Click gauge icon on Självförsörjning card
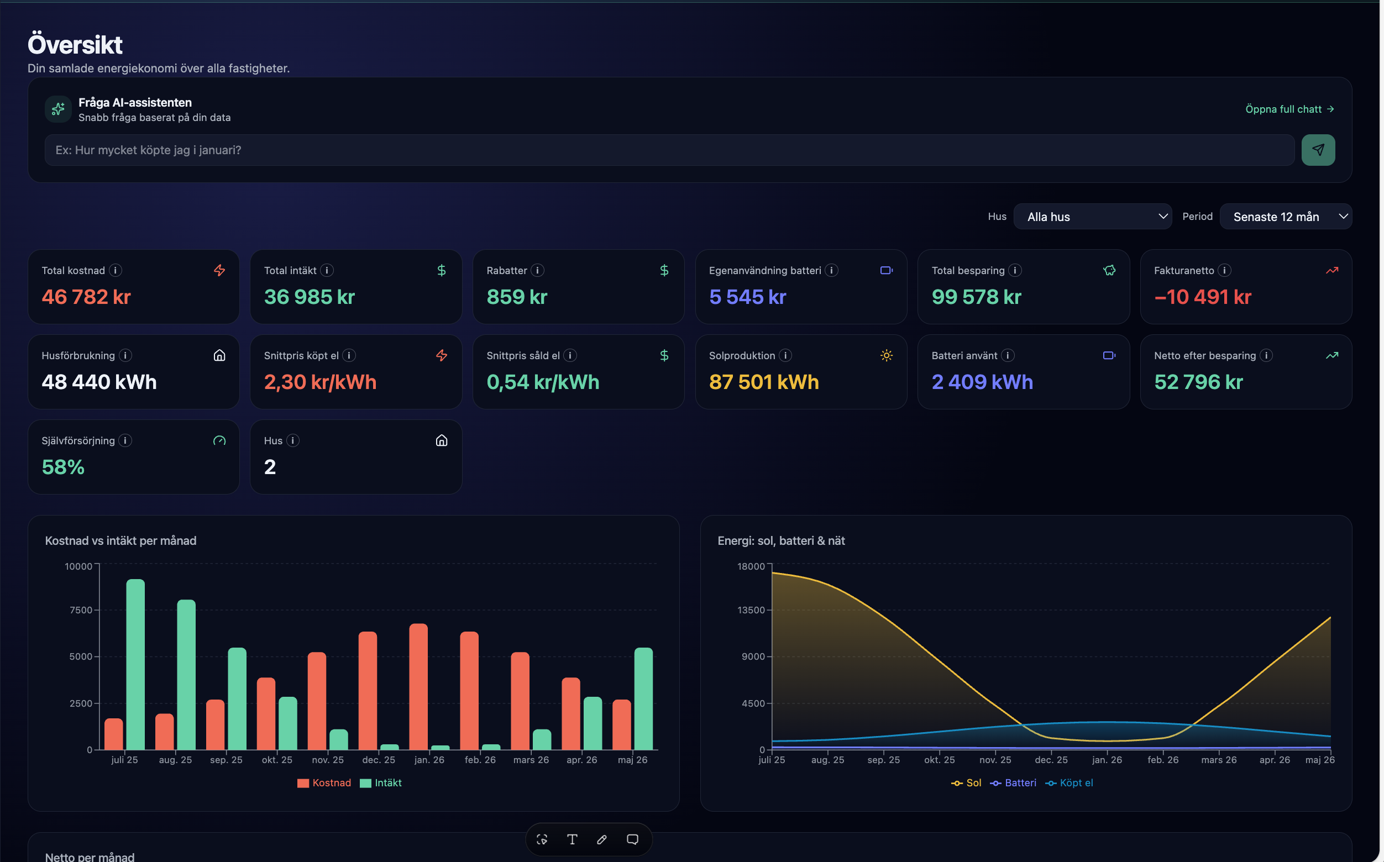Image resolution: width=1384 pixels, height=862 pixels. 219,441
